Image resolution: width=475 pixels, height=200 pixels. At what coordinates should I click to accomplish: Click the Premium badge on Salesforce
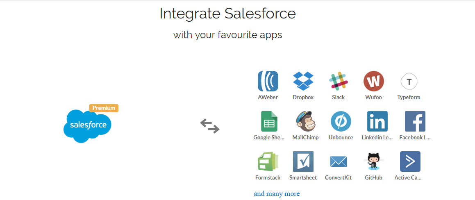coord(104,108)
